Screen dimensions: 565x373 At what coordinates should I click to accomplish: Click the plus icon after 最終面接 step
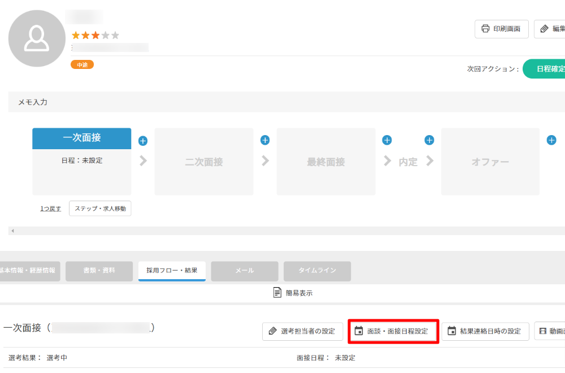point(387,140)
